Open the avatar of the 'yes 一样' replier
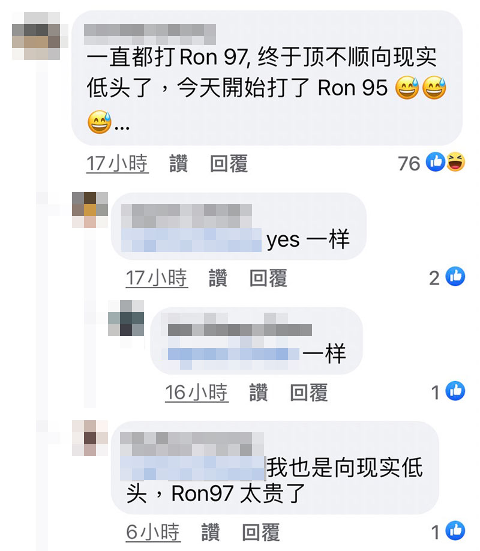The width and height of the screenshot is (480, 551). point(90,210)
